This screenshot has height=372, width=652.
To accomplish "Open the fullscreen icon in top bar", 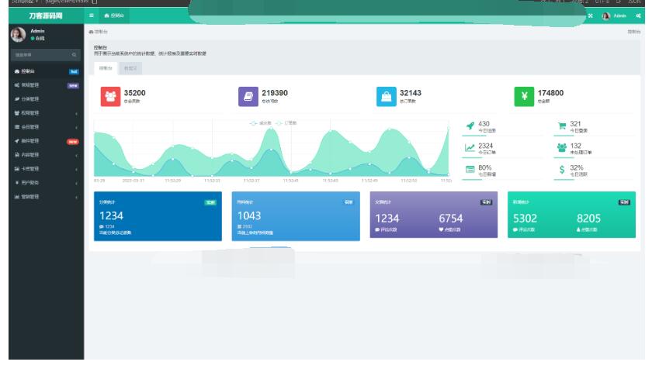I will (591, 15).
